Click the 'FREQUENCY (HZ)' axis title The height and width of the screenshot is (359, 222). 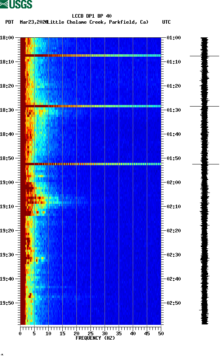click(x=95, y=338)
